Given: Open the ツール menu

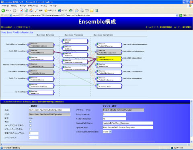Looking at the screenshot, I should point(44,6).
